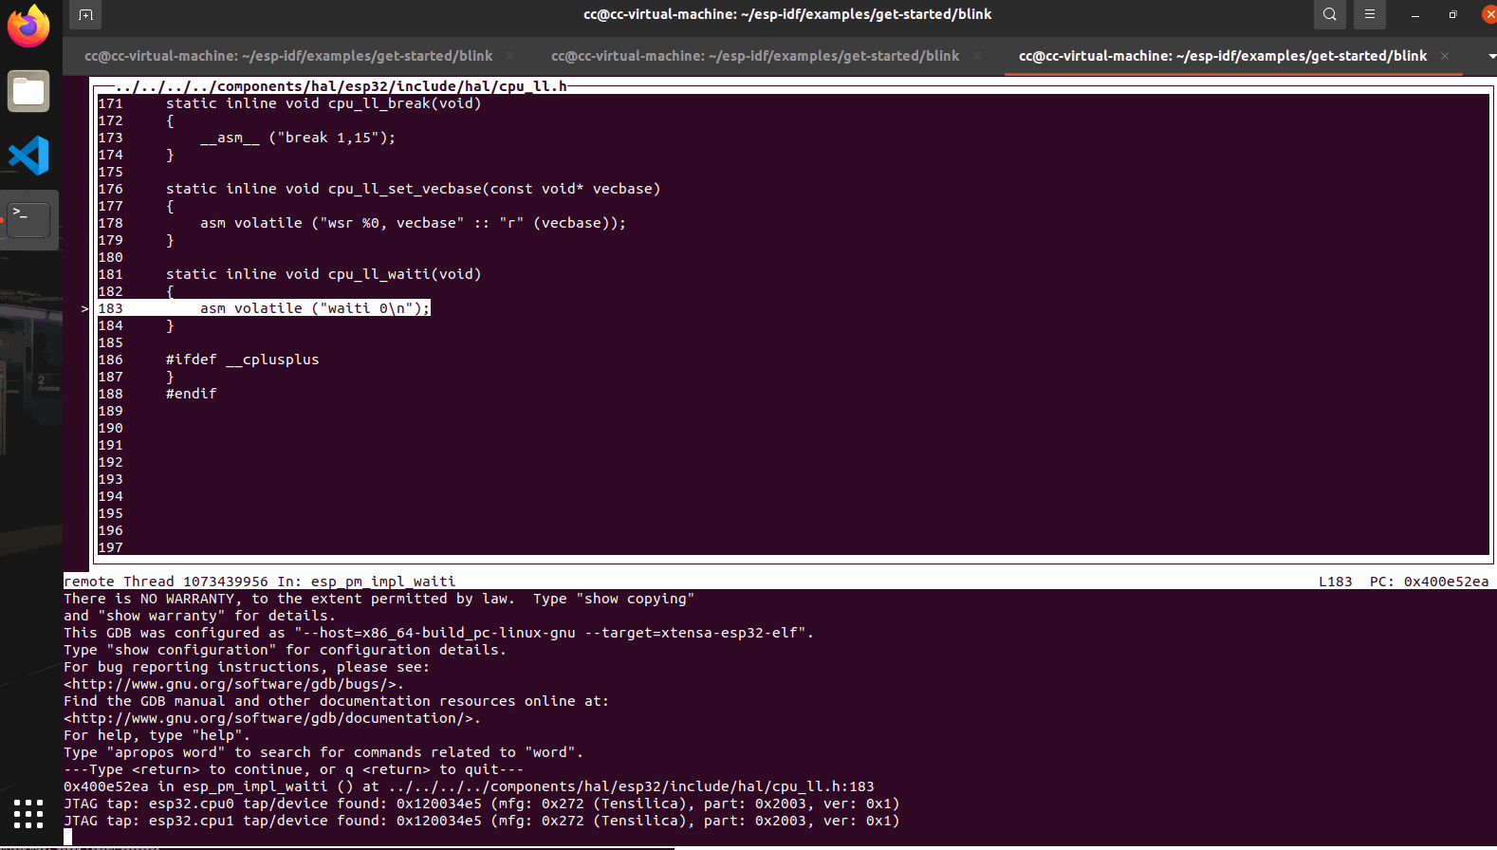Open terminal search magnifier icon

coord(1330,14)
